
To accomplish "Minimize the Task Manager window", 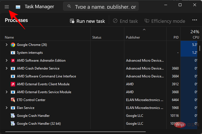I will [166, 5].
